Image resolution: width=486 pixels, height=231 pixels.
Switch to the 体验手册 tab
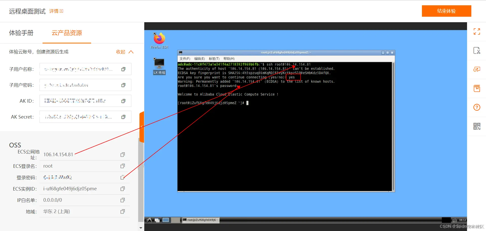21,33
